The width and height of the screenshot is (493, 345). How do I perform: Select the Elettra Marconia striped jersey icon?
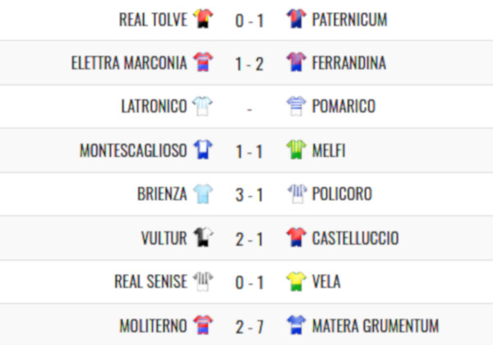click(203, 62)
